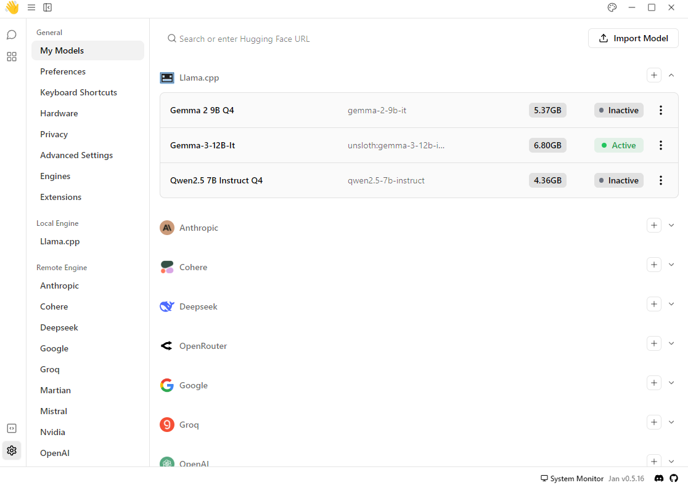688x488 pixels.
Task: Toggle the sidebar panel icon
Action: [x=47, y=7]
